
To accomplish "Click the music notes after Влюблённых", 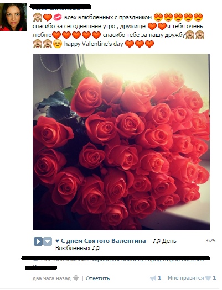I will point(96,248).
